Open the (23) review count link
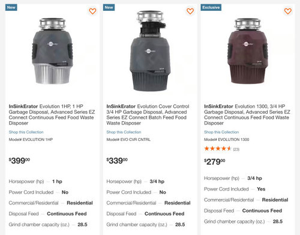The width and height of the screenshot is (300, 235). [x=236, y=149]
